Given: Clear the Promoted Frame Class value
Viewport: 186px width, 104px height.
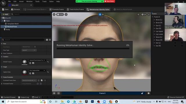Looking at the screenshot, I should 45,80.
